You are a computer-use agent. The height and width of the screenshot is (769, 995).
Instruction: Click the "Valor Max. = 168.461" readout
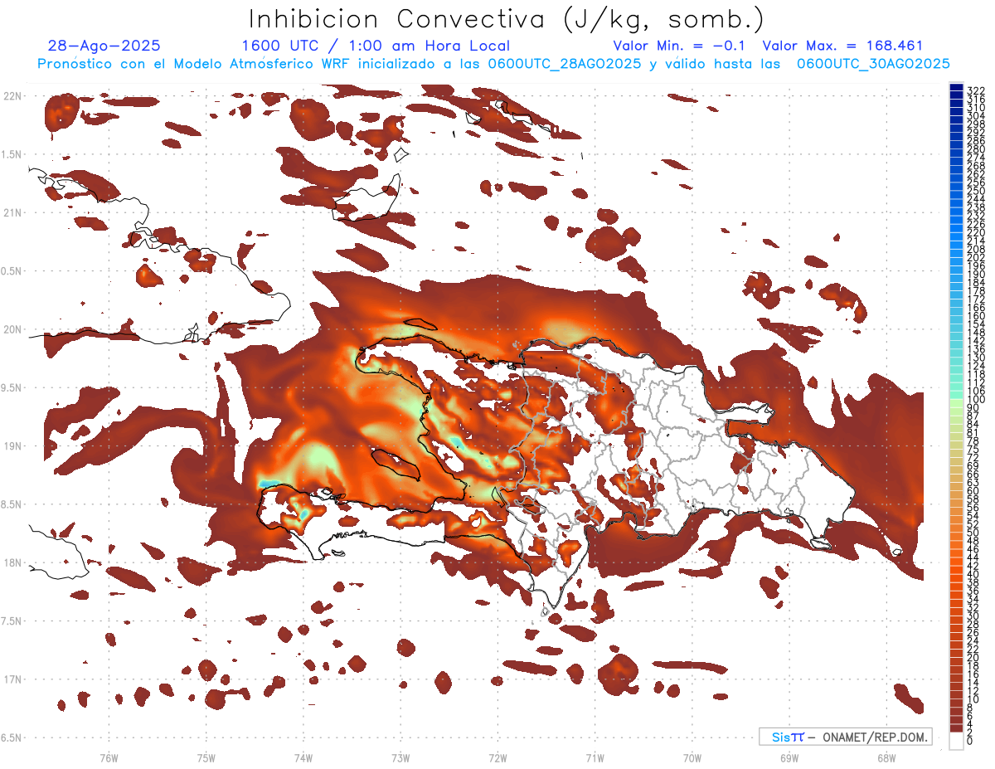[842, 46]
